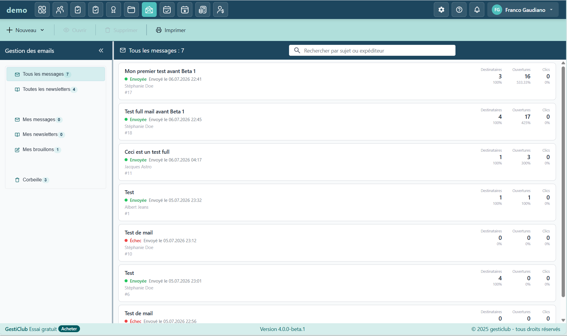
Task: Click the scrollbar up arrow
Action: (563, 63)
